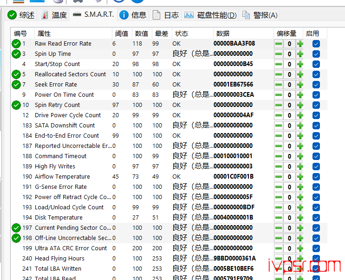Switch to the 温度 tab
The image size is (345, 280).
click(53, 15)
